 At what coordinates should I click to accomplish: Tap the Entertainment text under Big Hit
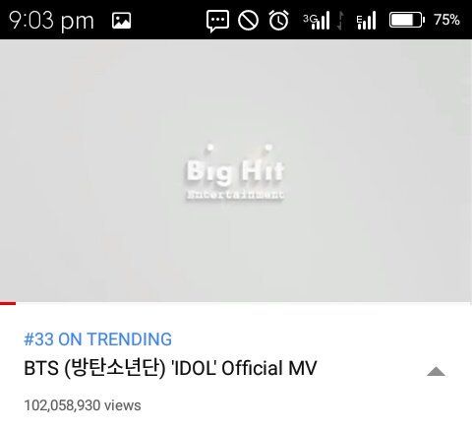point(235,195)
